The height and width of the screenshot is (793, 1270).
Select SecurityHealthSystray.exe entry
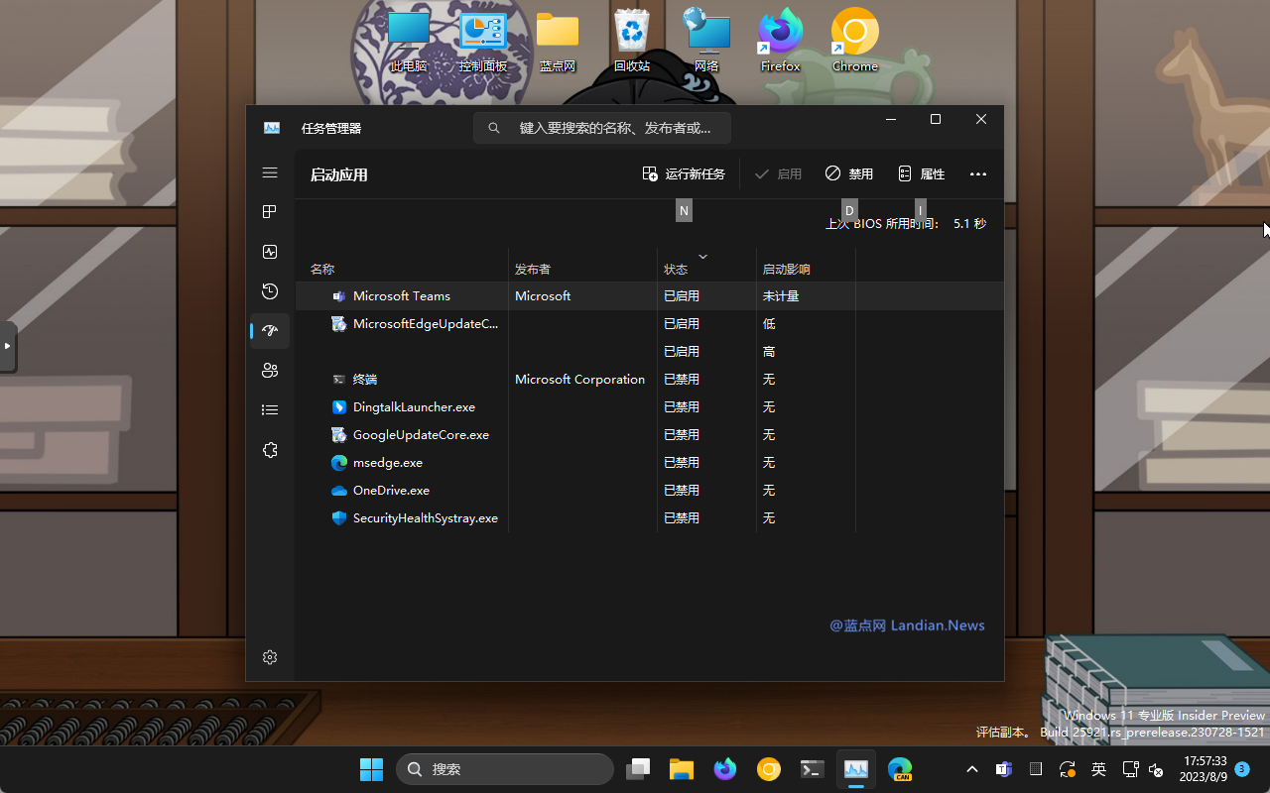(x=650, y=518)
